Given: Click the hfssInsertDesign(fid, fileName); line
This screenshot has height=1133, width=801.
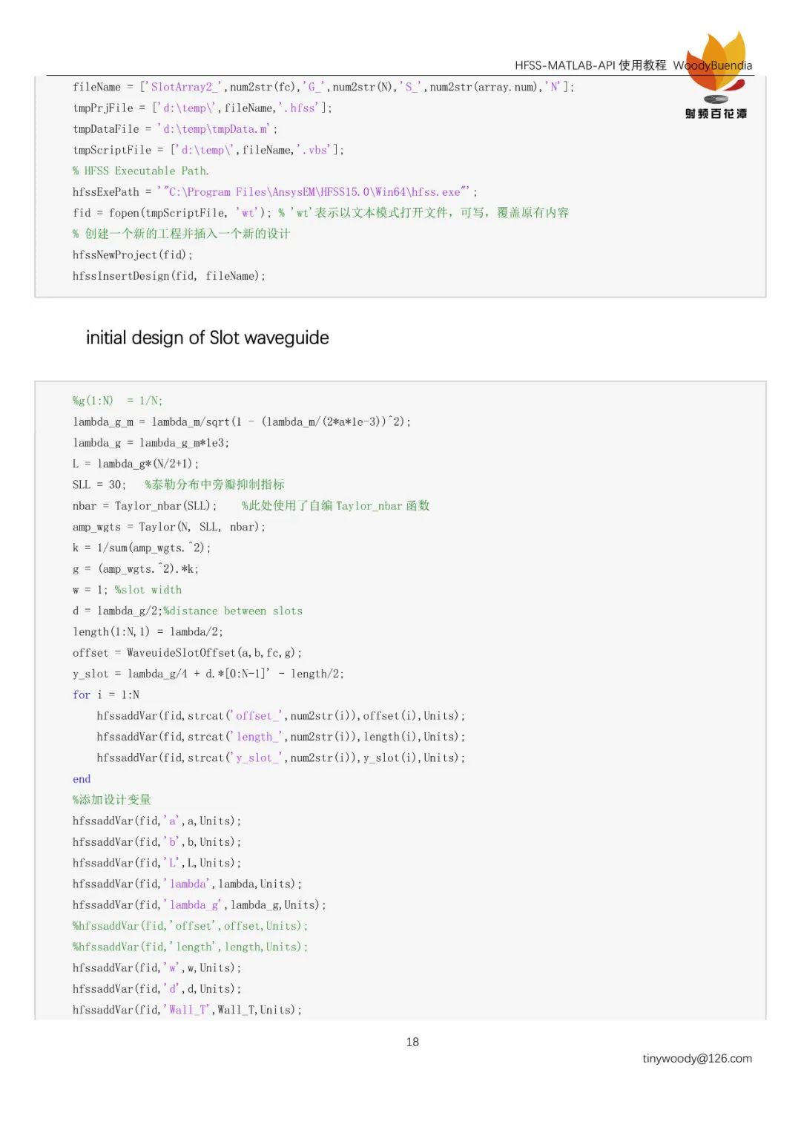Looking at the screenshot, I should (x=168, y=275).
